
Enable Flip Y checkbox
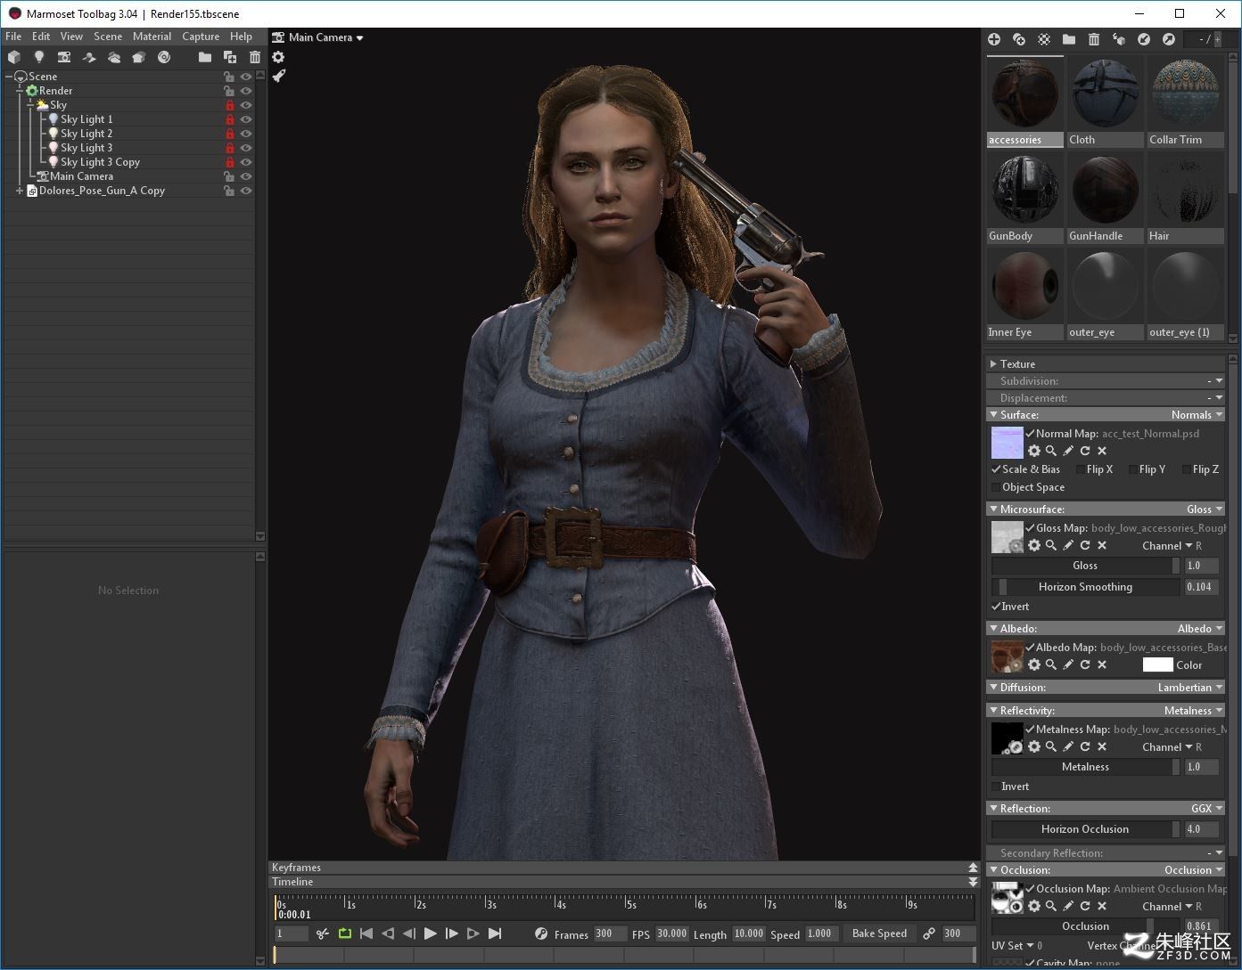pos(1133,469)
